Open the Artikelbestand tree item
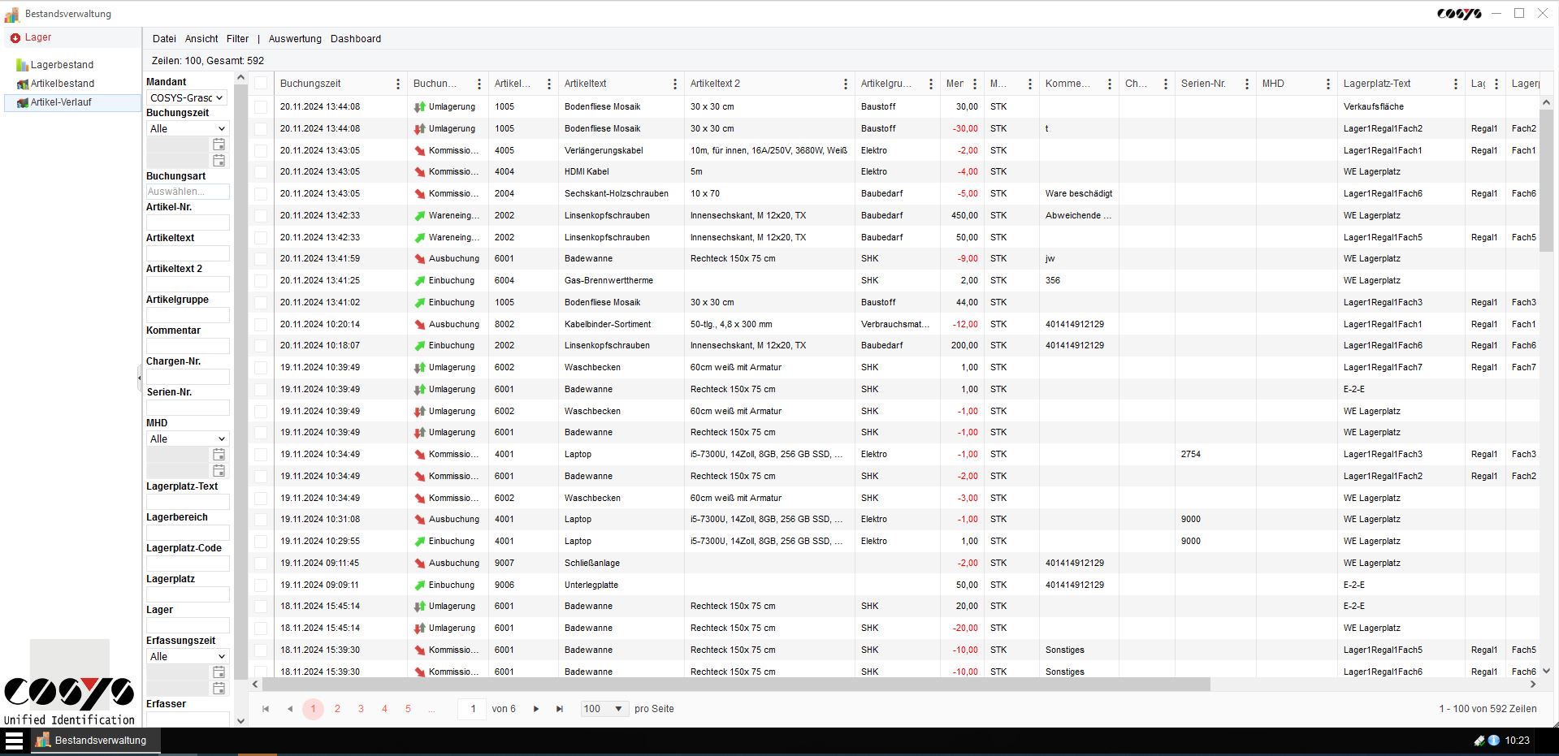 tap(62, 84)
